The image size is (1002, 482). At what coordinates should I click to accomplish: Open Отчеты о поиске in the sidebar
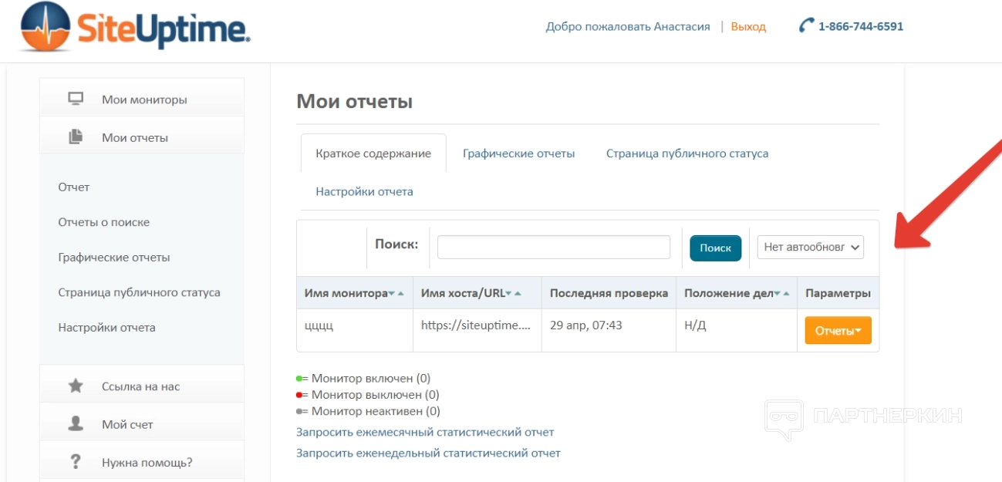(103, 222)
